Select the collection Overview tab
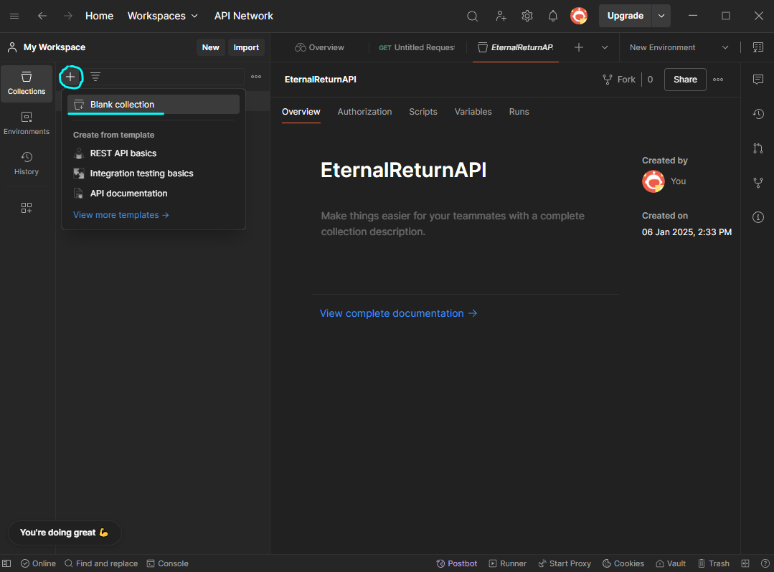774x572 pixels. pyautogui.click(x=301, y=111)
